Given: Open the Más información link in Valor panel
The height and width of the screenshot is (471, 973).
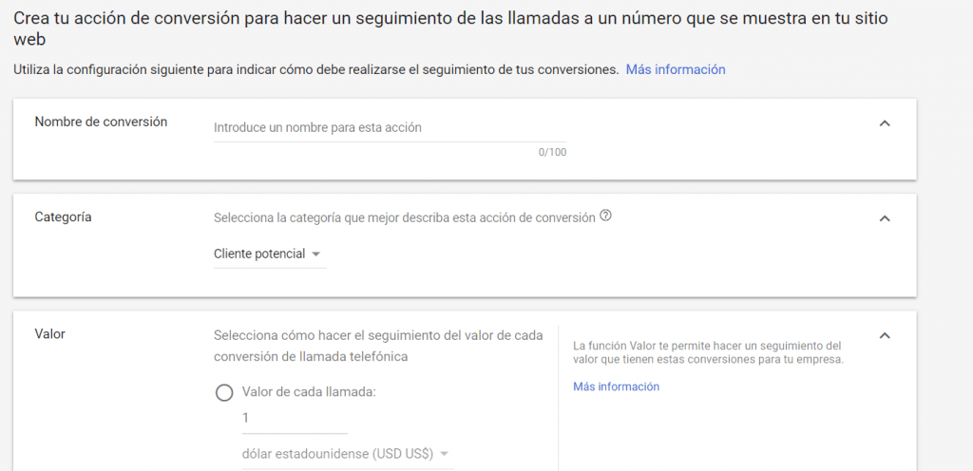Looking at the screenshot, I should click(616, 386).
